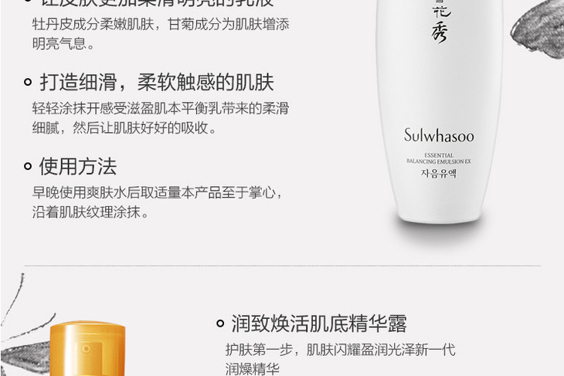Click the orange serum bottle cap image
This screenshot has height=376, width=564.
(x=87, y=349)
